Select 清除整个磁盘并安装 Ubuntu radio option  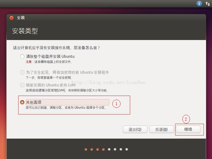pyautogui.click(x=22, y=56)
